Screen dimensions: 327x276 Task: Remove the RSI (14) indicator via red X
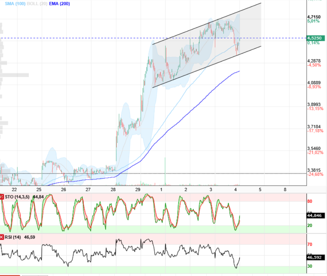(2, 237)
